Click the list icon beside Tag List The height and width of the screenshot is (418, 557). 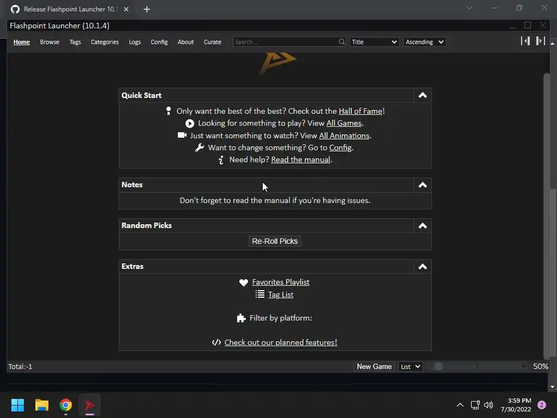coord(260,294)
